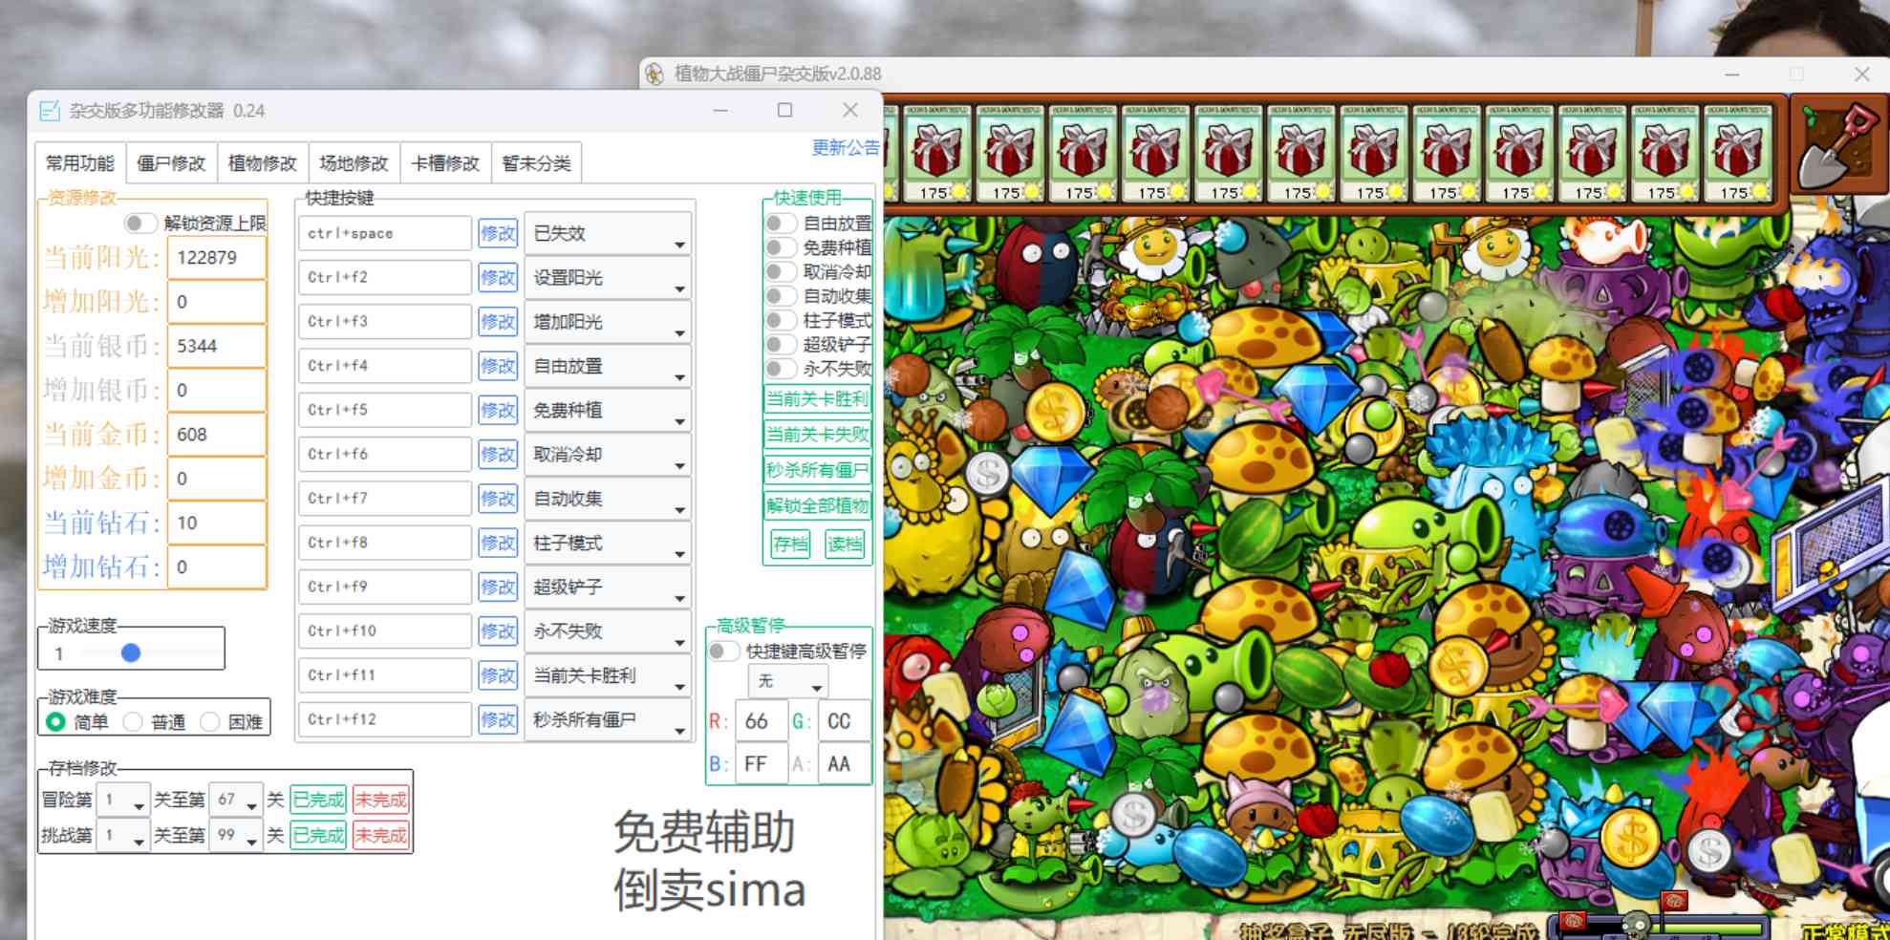Adjust the 游戏速度 slider handle
This screenshot has height=940, width=1890.
tap(131, 652)
